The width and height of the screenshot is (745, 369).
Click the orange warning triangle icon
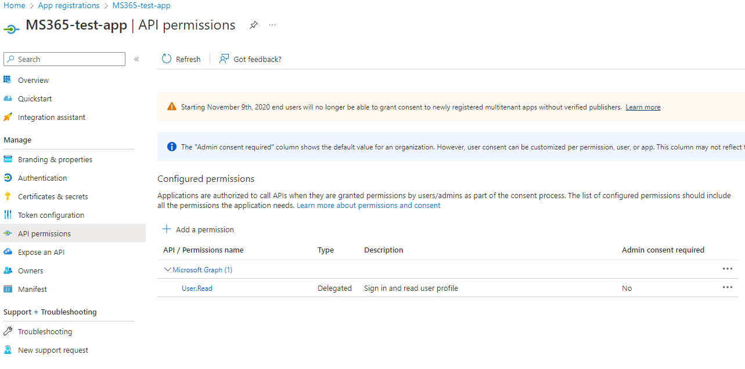pos(171,107)
